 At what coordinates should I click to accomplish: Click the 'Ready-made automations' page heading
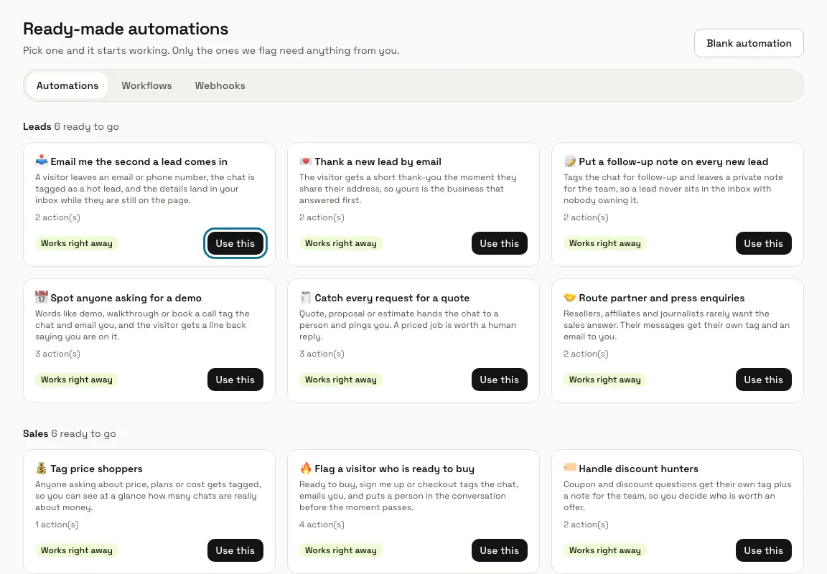point(126,29)
